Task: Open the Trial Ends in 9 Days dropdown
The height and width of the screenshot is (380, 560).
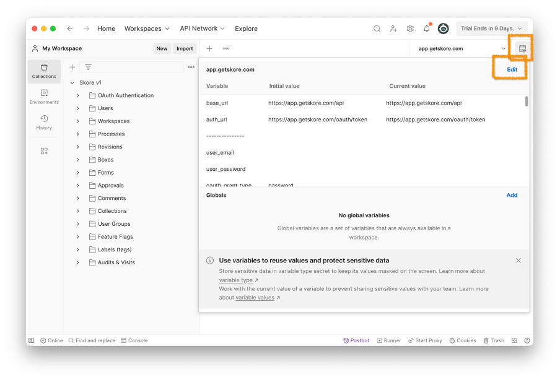Action: click(491, 28)
